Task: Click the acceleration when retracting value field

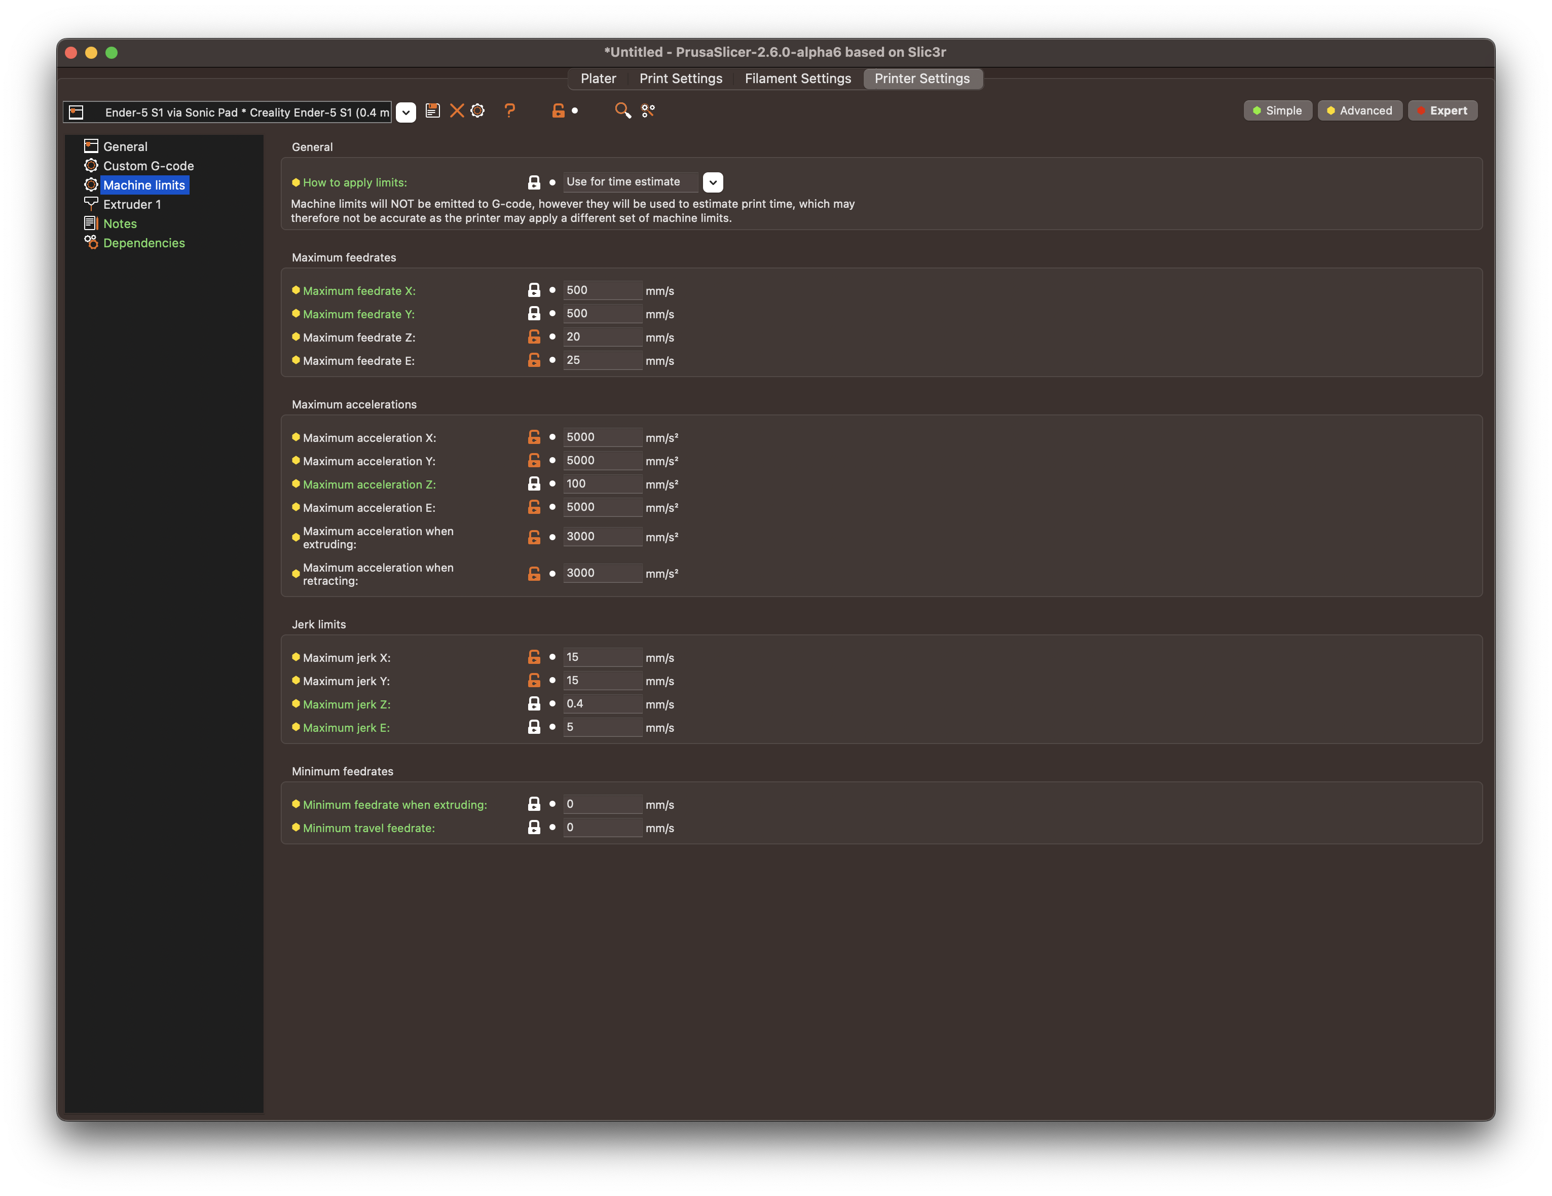Action: 603,573
